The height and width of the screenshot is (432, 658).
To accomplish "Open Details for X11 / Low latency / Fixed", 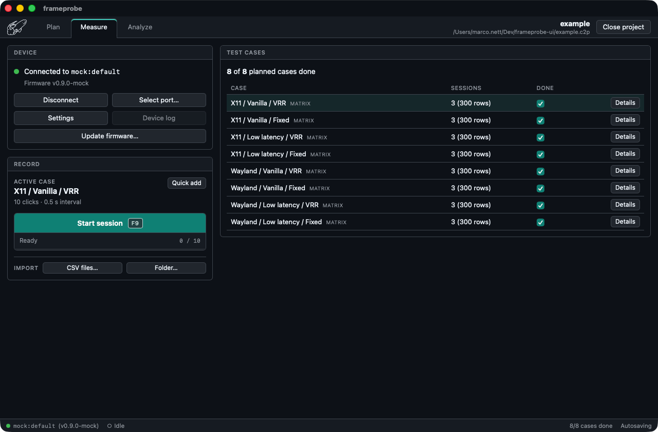I will pyautogui.click(x=625, y=154).
